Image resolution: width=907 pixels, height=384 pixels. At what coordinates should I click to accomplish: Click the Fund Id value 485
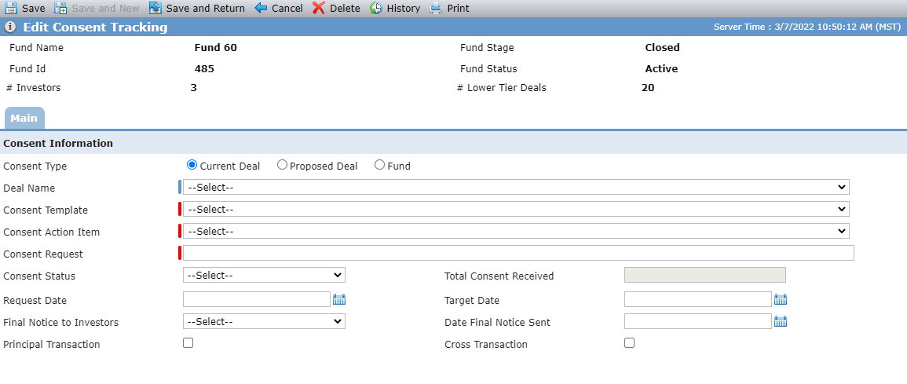pyautogui.click(x=204, y=69)
